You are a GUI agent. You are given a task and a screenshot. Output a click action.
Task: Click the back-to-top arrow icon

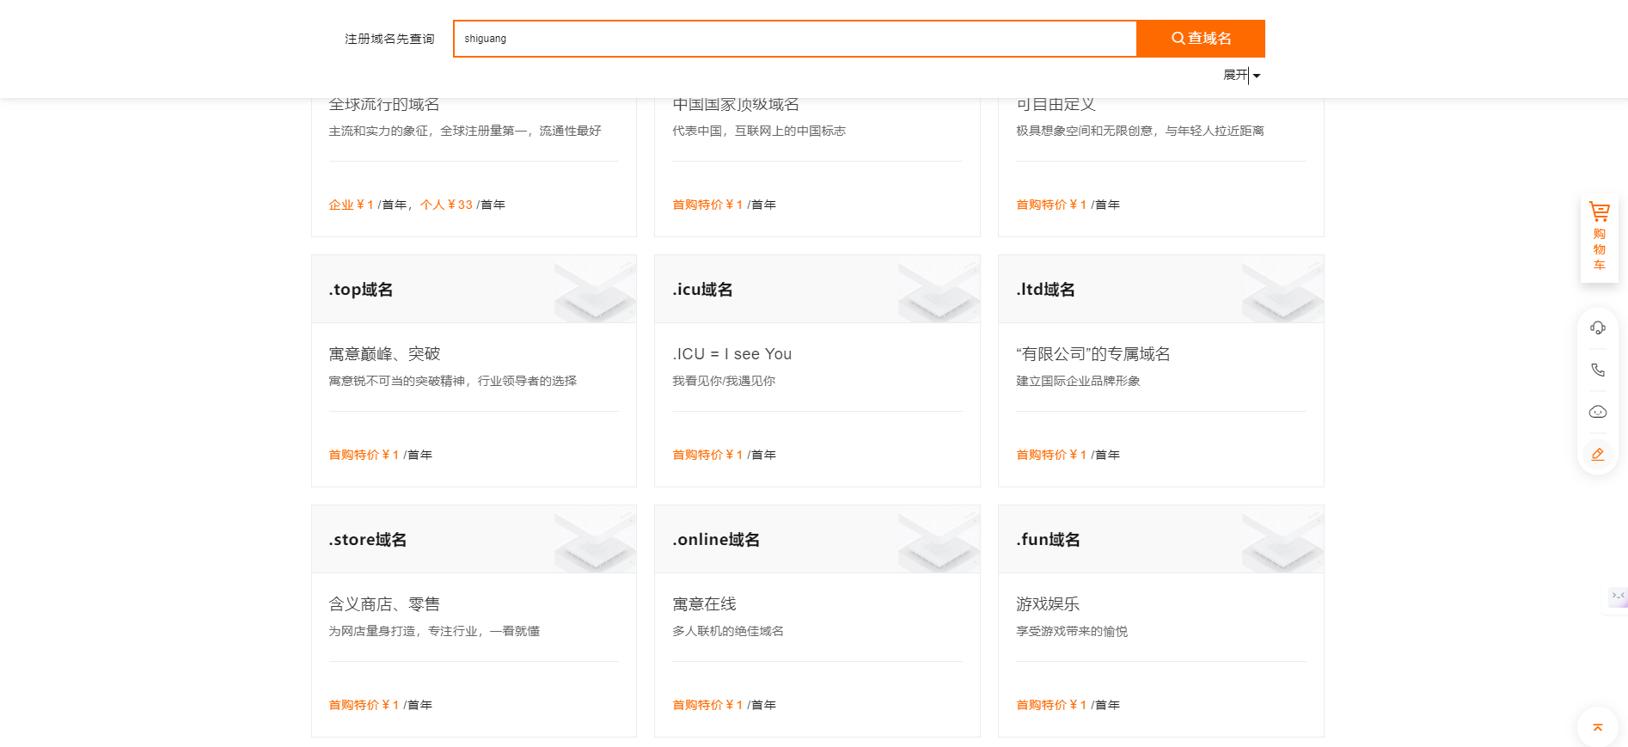(1598, 727)
